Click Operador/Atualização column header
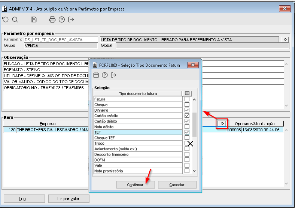Screen dimensions: 295x208 coord(255,124)
